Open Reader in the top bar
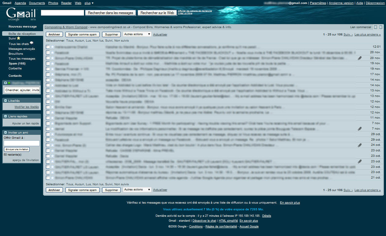 (66, 3)
